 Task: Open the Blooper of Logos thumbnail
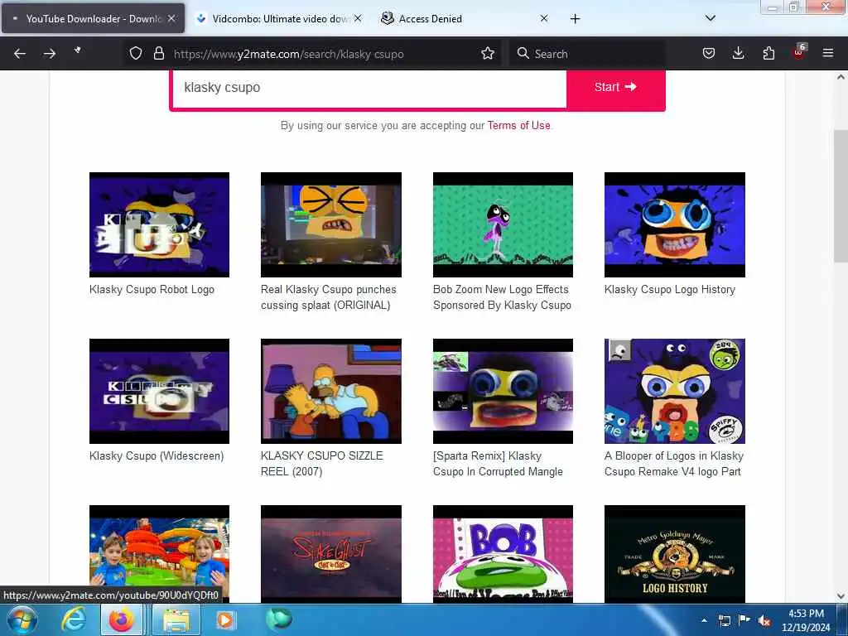[674, 392]
